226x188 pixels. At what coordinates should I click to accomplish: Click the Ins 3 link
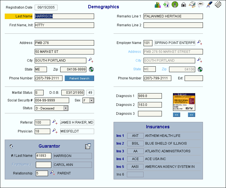(120, 151)
